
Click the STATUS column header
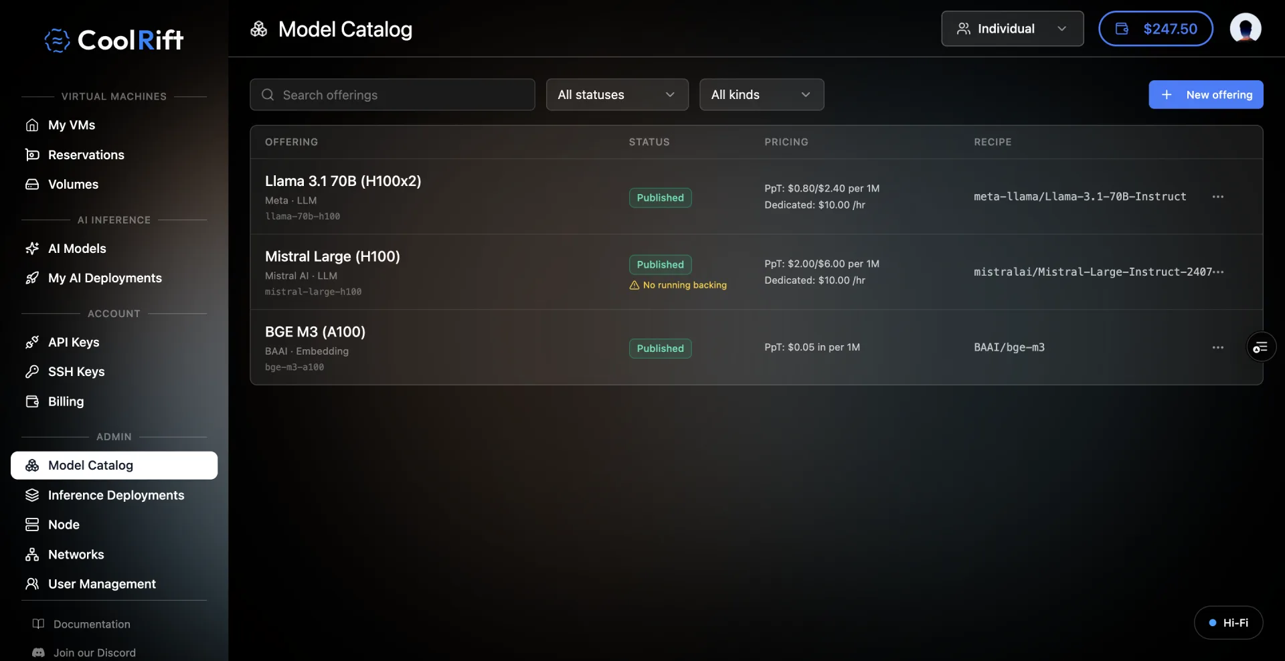tap(649, 142)
